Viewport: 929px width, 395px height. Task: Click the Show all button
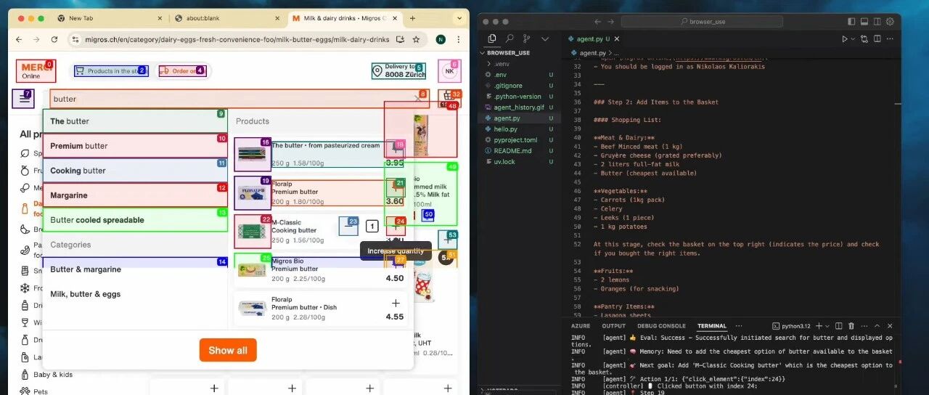tap(228, 350)
